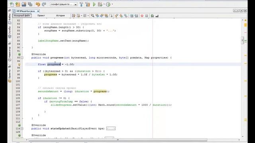Click the Profile Project icon
Image resolution: width=255 pixels, height=143 pixels.
pos(108,4)
